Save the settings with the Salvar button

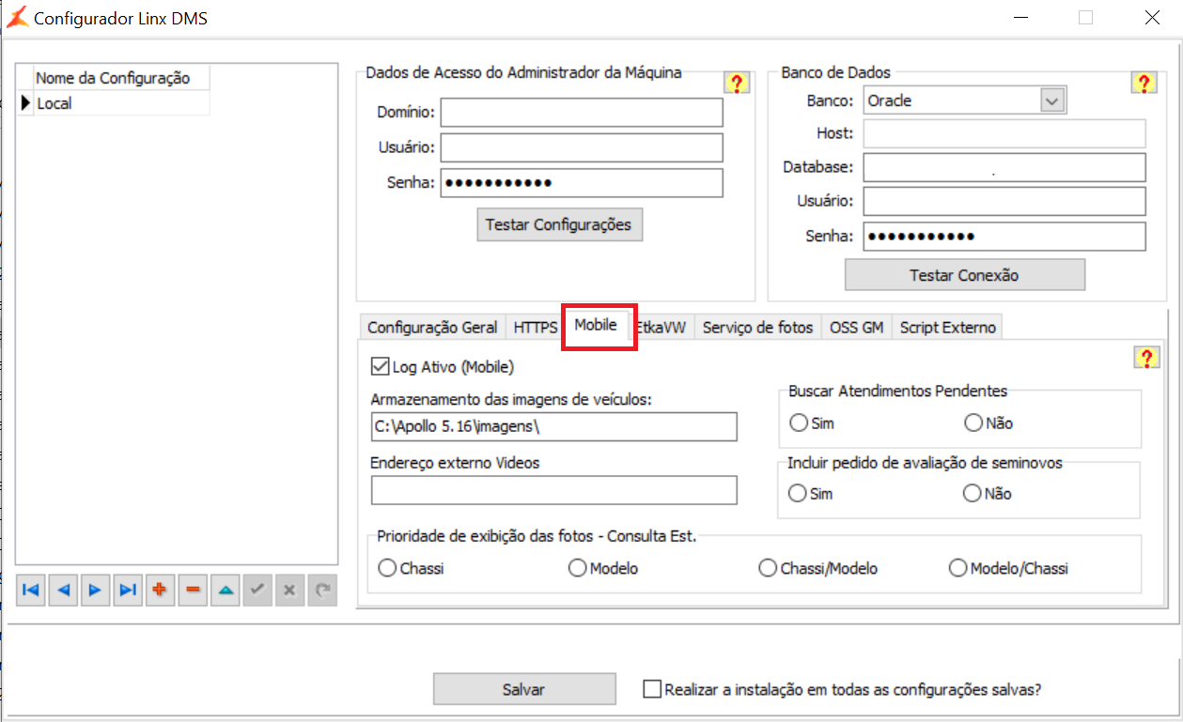(x=524, y=689)
